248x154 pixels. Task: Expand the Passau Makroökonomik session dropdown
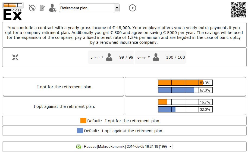coord(128,146)
